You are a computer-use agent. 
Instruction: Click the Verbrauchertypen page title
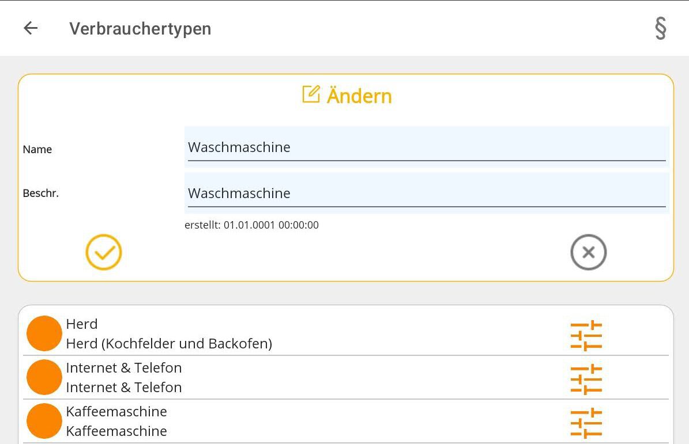[140, 29]
